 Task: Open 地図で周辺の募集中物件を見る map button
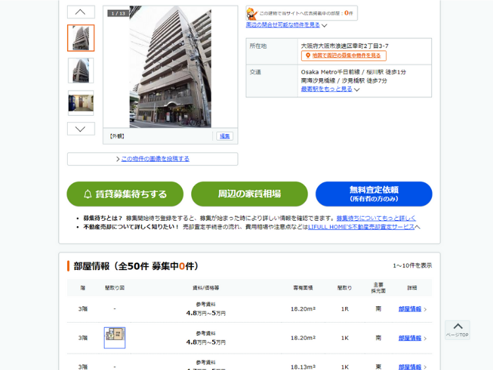click(344, 56)
